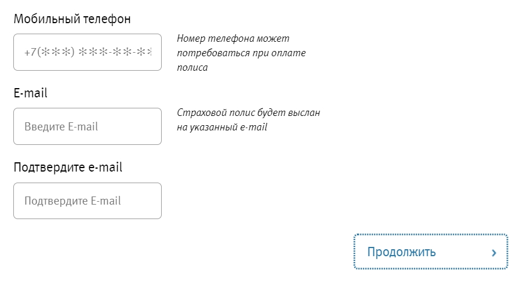Click the +7 prefix in phone mask
The image size is (521, 284).
point(30,52)
